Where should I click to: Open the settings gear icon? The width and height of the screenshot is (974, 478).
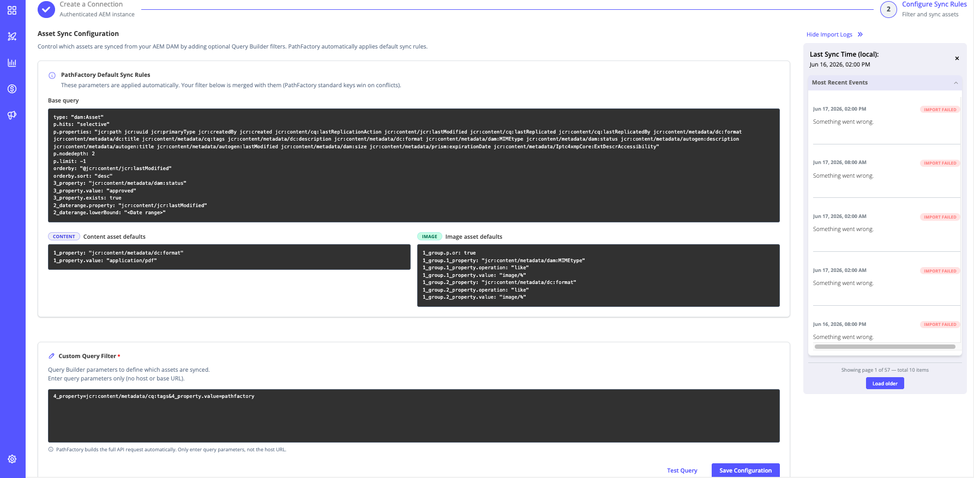[12, 459]
